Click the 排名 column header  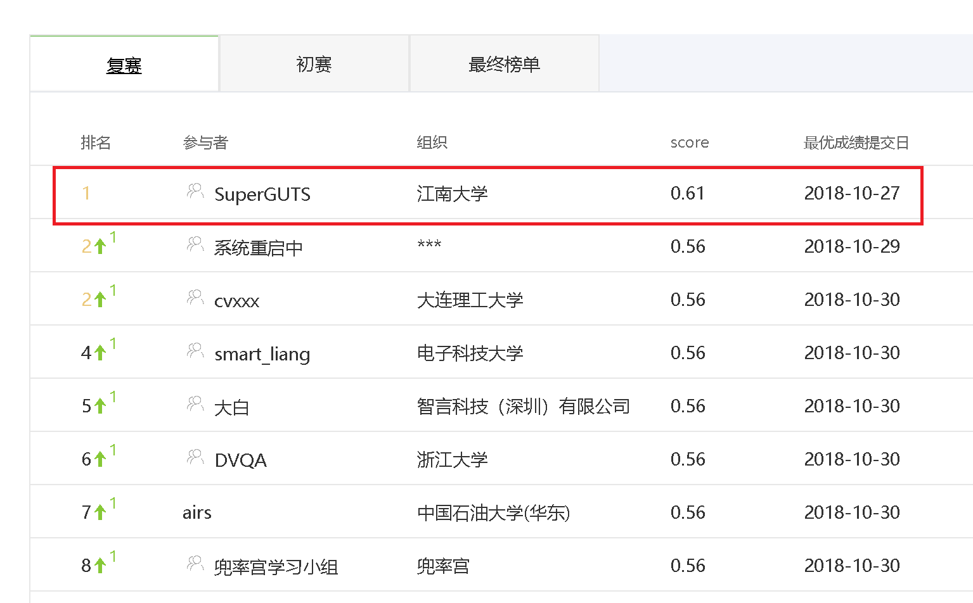pos(96,143)
